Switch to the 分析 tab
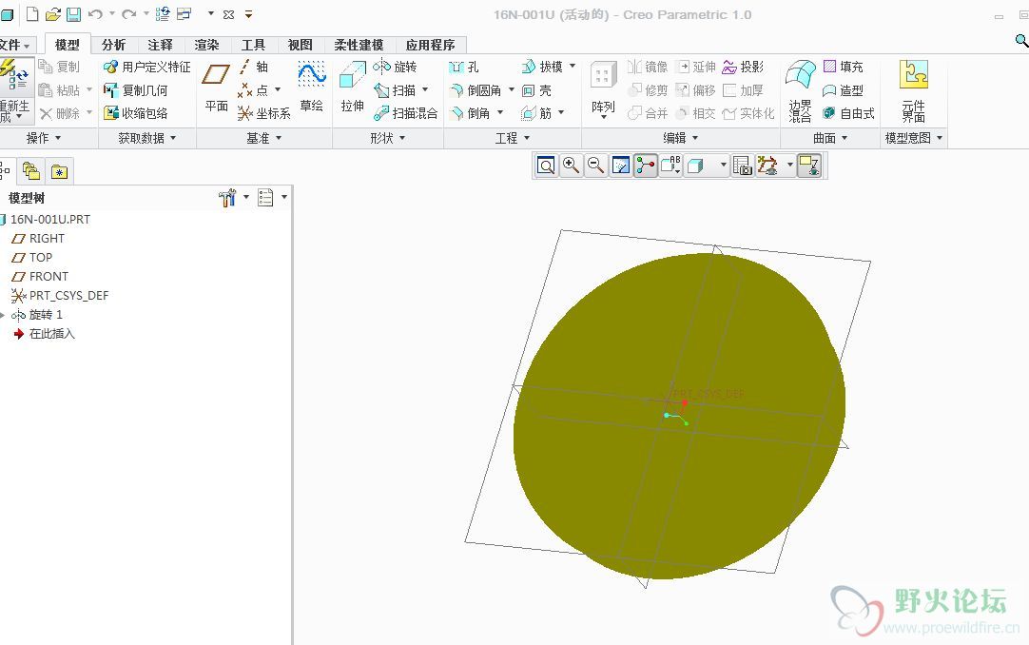 (113, 45)
